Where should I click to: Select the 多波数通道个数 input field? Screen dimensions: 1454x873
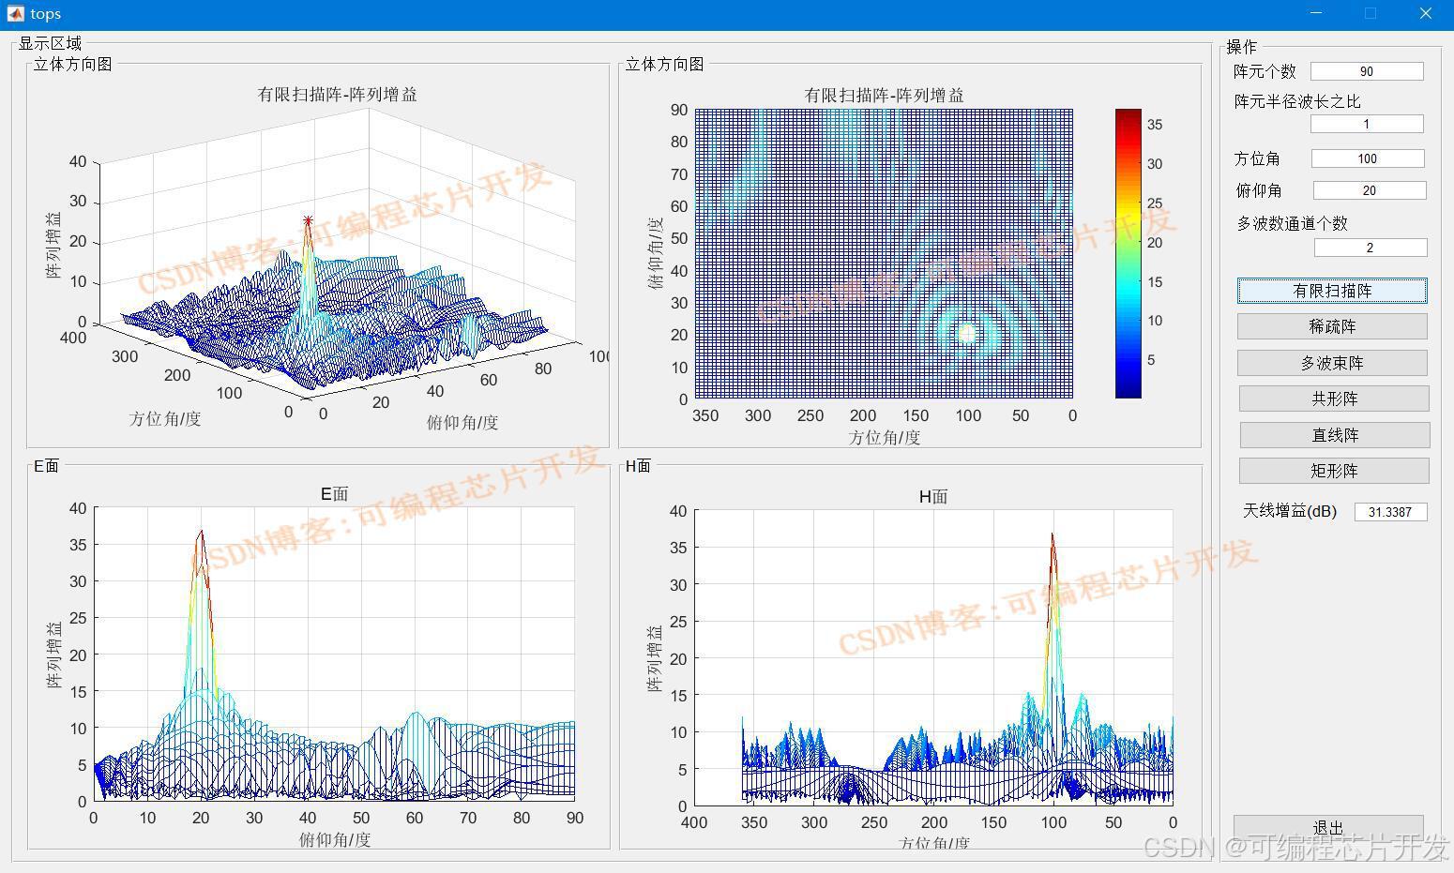click(1371, 248)
